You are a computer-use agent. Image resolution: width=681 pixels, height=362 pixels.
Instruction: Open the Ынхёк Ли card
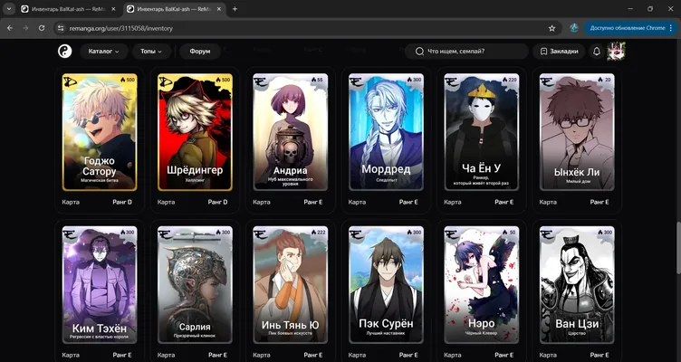coord(577,132)
